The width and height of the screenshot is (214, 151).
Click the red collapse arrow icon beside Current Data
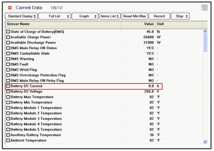point(10,8)
